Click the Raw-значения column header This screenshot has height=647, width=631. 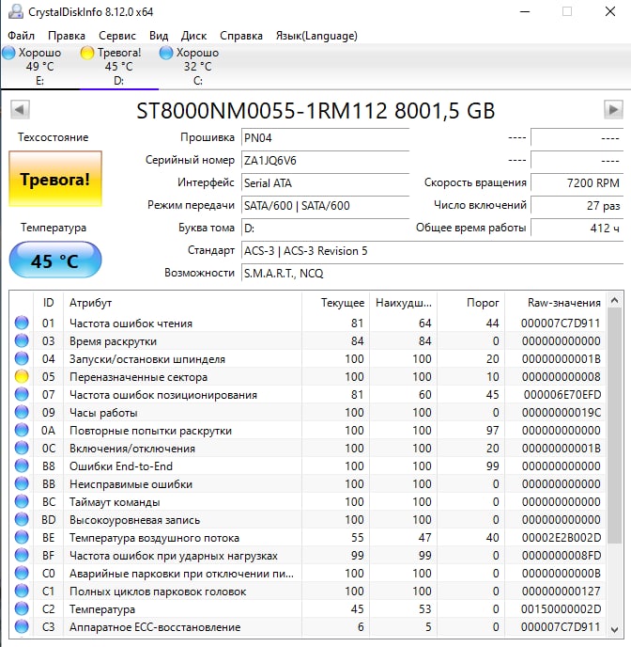point(555,303)
